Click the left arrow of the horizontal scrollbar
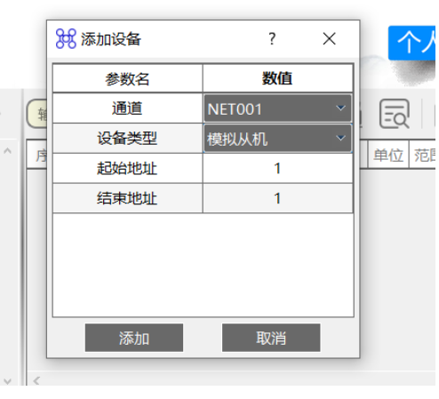This screenshot has height=399, width=439. click(x=36, y=380)
